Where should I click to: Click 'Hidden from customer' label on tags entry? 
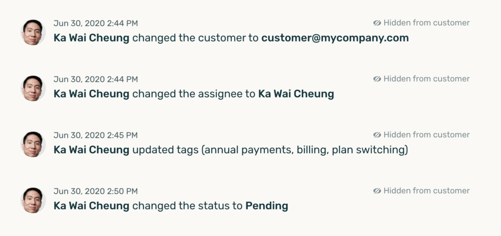coord(426,135)
